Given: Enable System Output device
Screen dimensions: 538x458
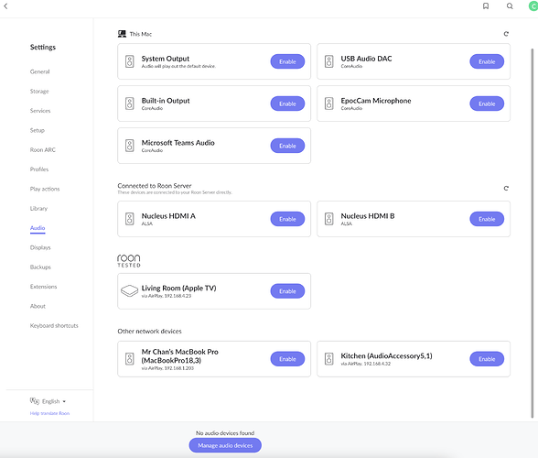Looking at the screenshot, I should [x=287, y=61].
